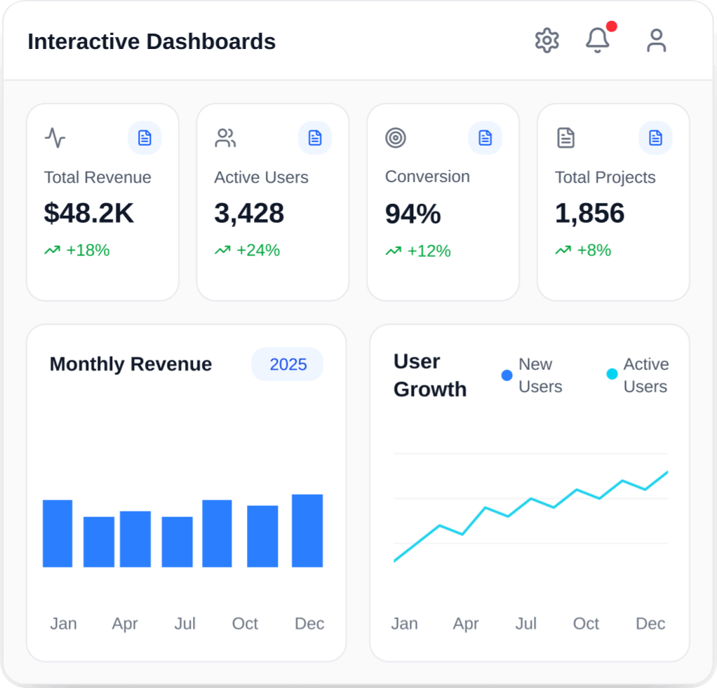
Task: Select the December bar in Monthly Revenue
Action: pyautogui.click(x=307, y=530)
